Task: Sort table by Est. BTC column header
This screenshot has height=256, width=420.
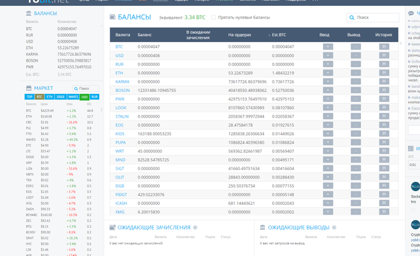Action: tap(279, 35)
